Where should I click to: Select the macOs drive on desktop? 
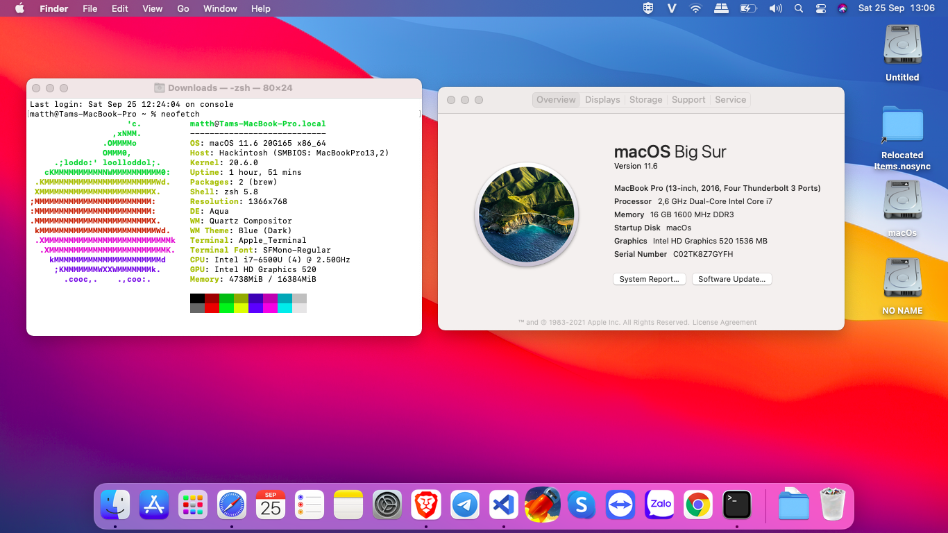point(902,208)
